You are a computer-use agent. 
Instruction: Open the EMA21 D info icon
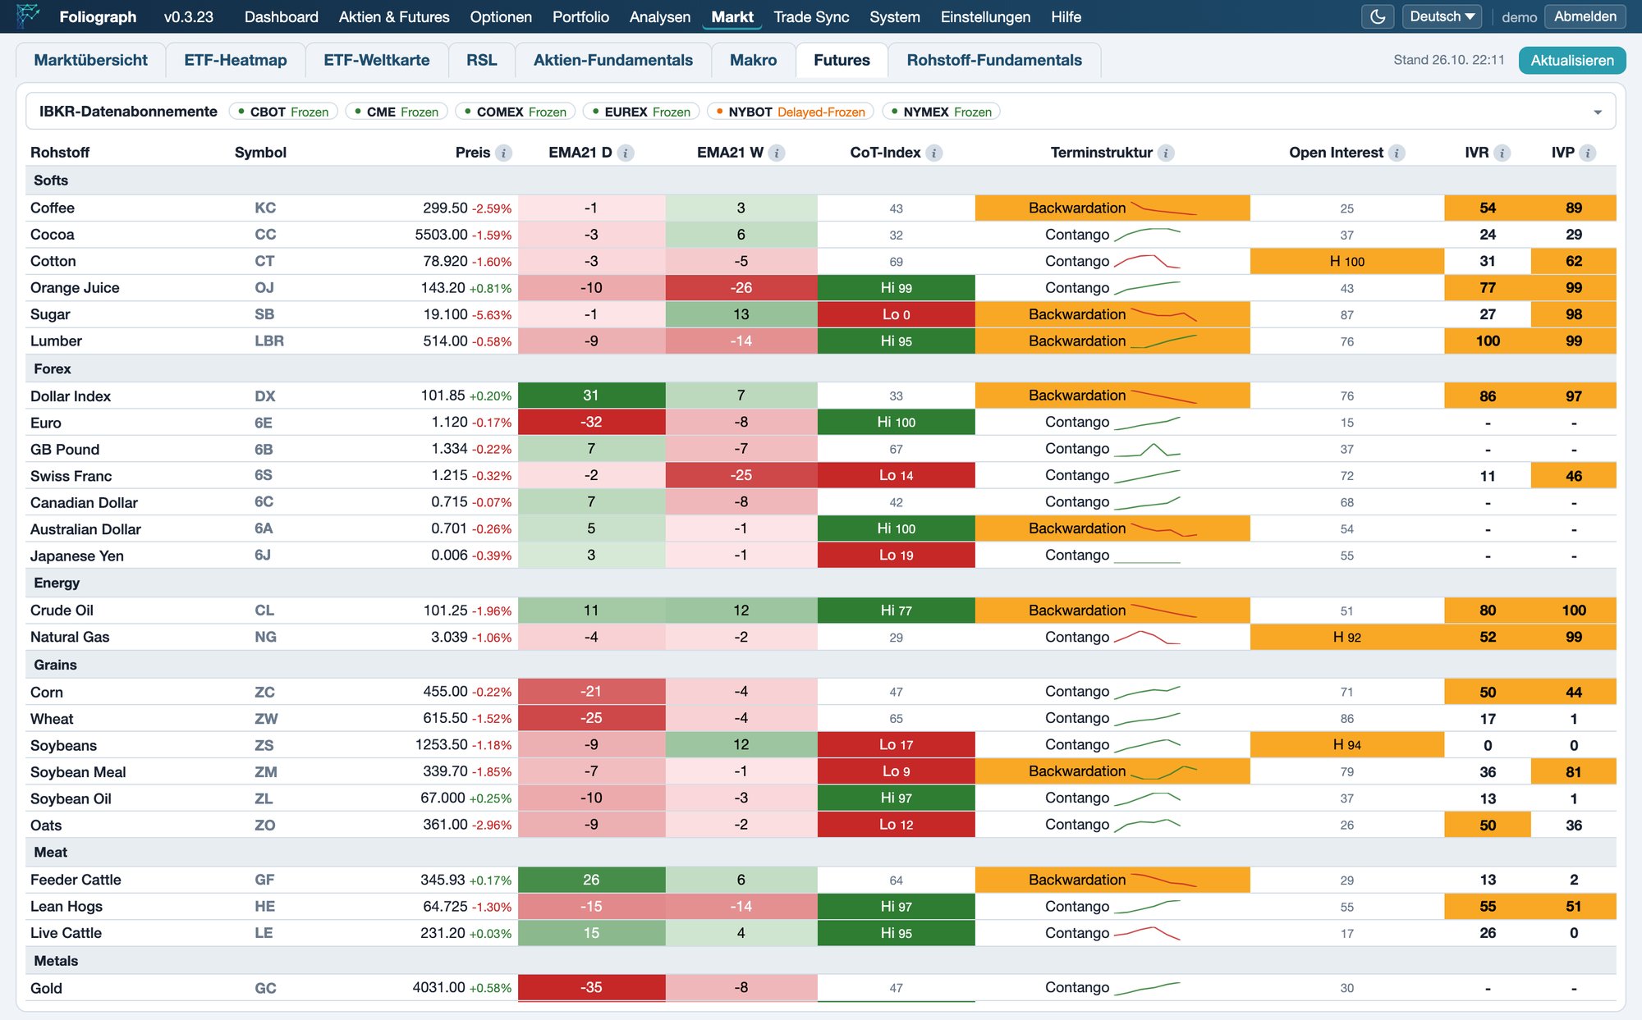coord(626,153)
